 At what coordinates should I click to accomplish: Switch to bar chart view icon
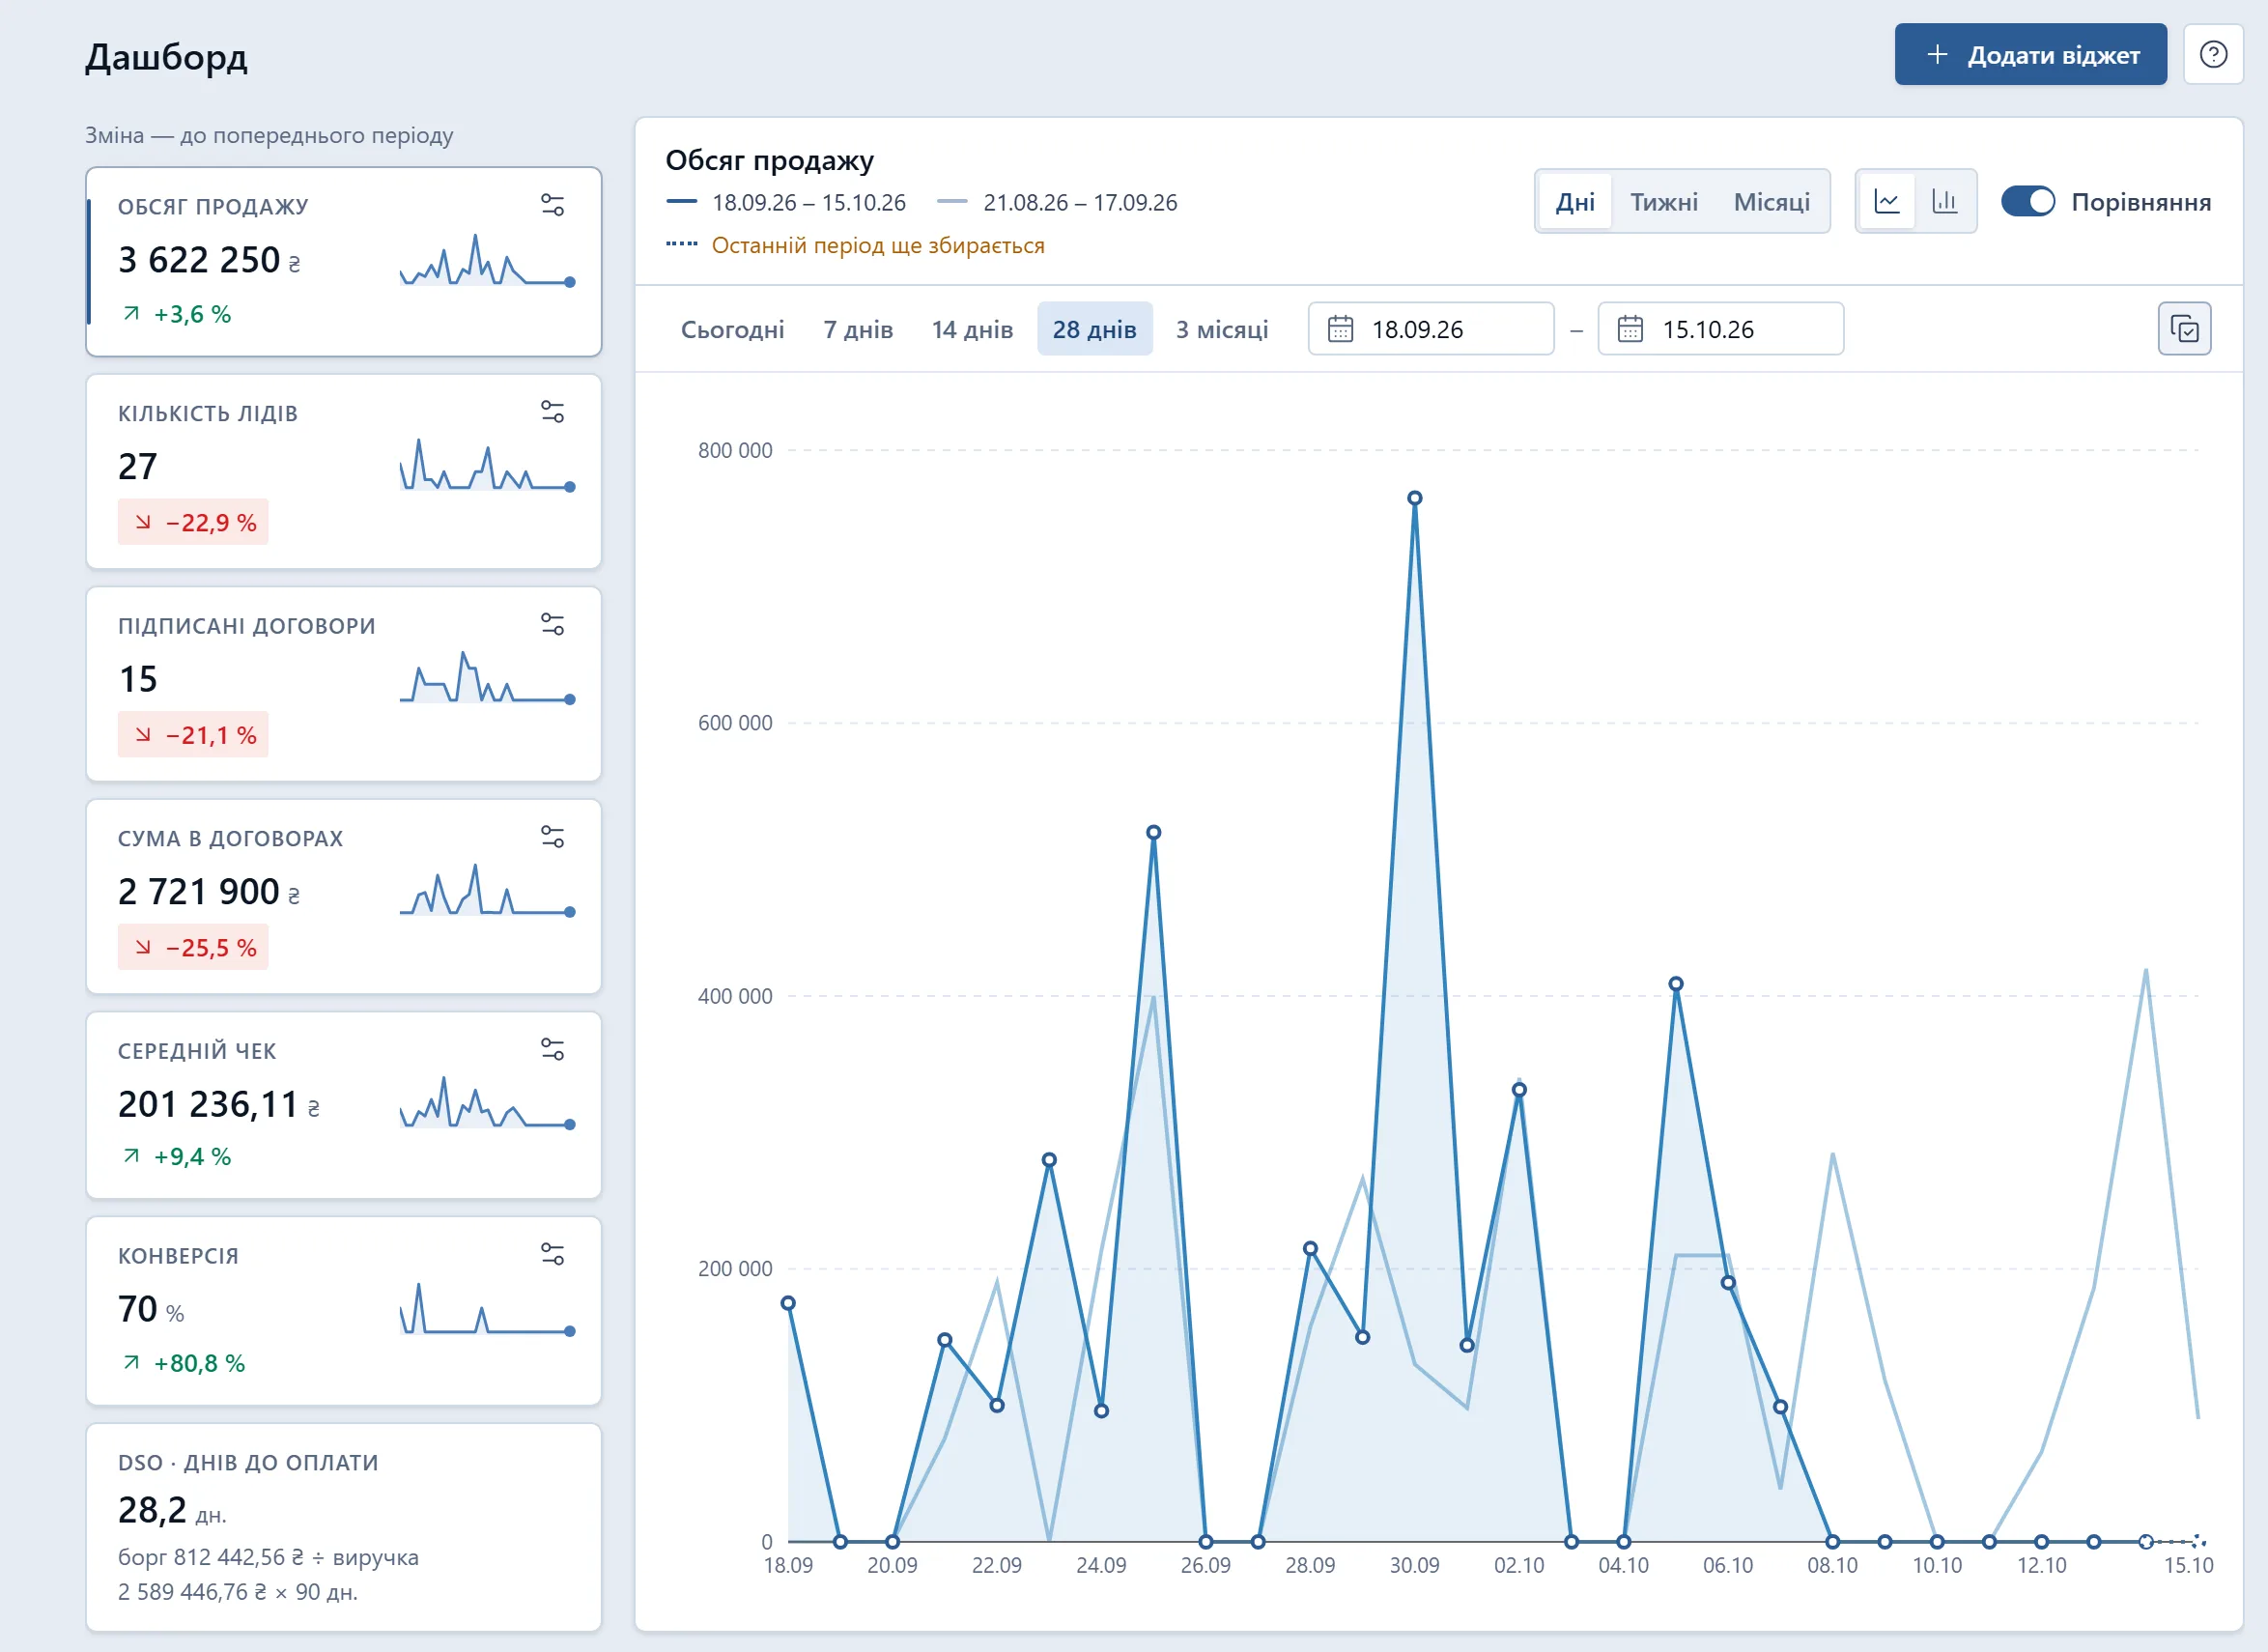tap(1944, 202)
